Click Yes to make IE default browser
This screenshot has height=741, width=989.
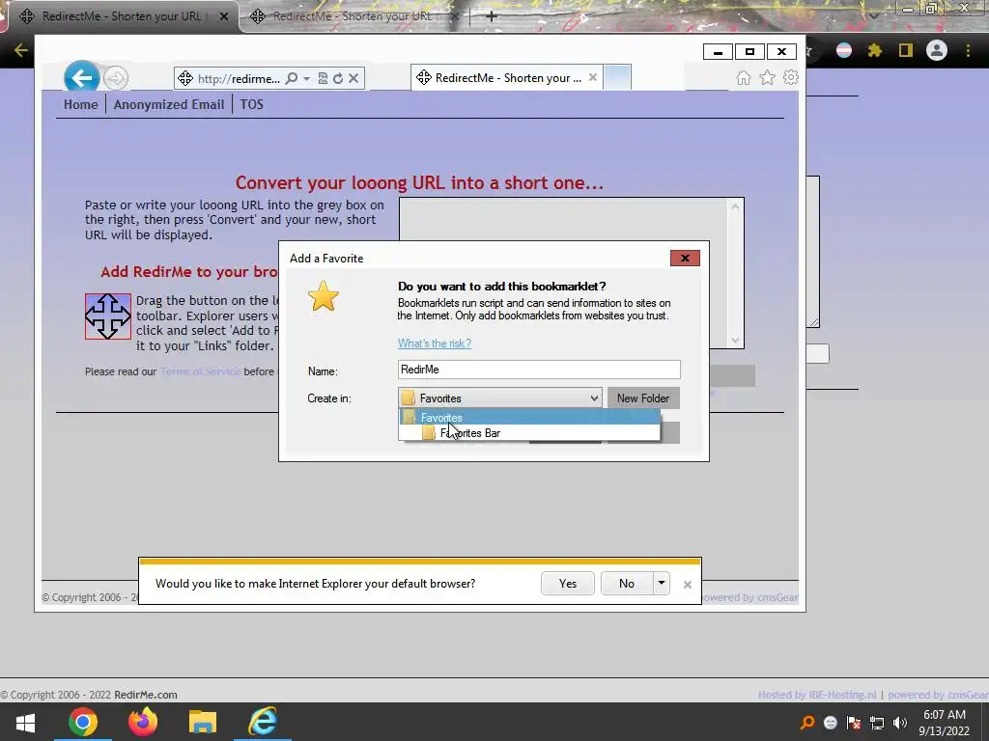[x=568, y=584]
